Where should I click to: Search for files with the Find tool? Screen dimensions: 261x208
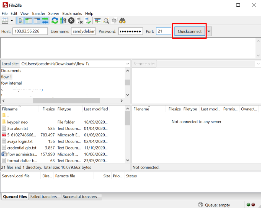pos(122,20)
